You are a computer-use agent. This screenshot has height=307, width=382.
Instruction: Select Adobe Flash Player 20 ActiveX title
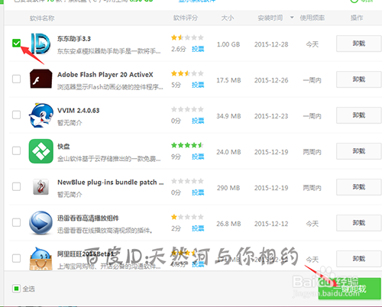pos(105,75)
